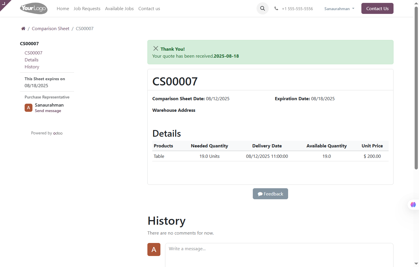Click the CS00007 breadcrumb text
The height and width of the screenshot is (267, 419).
[85, 28]
